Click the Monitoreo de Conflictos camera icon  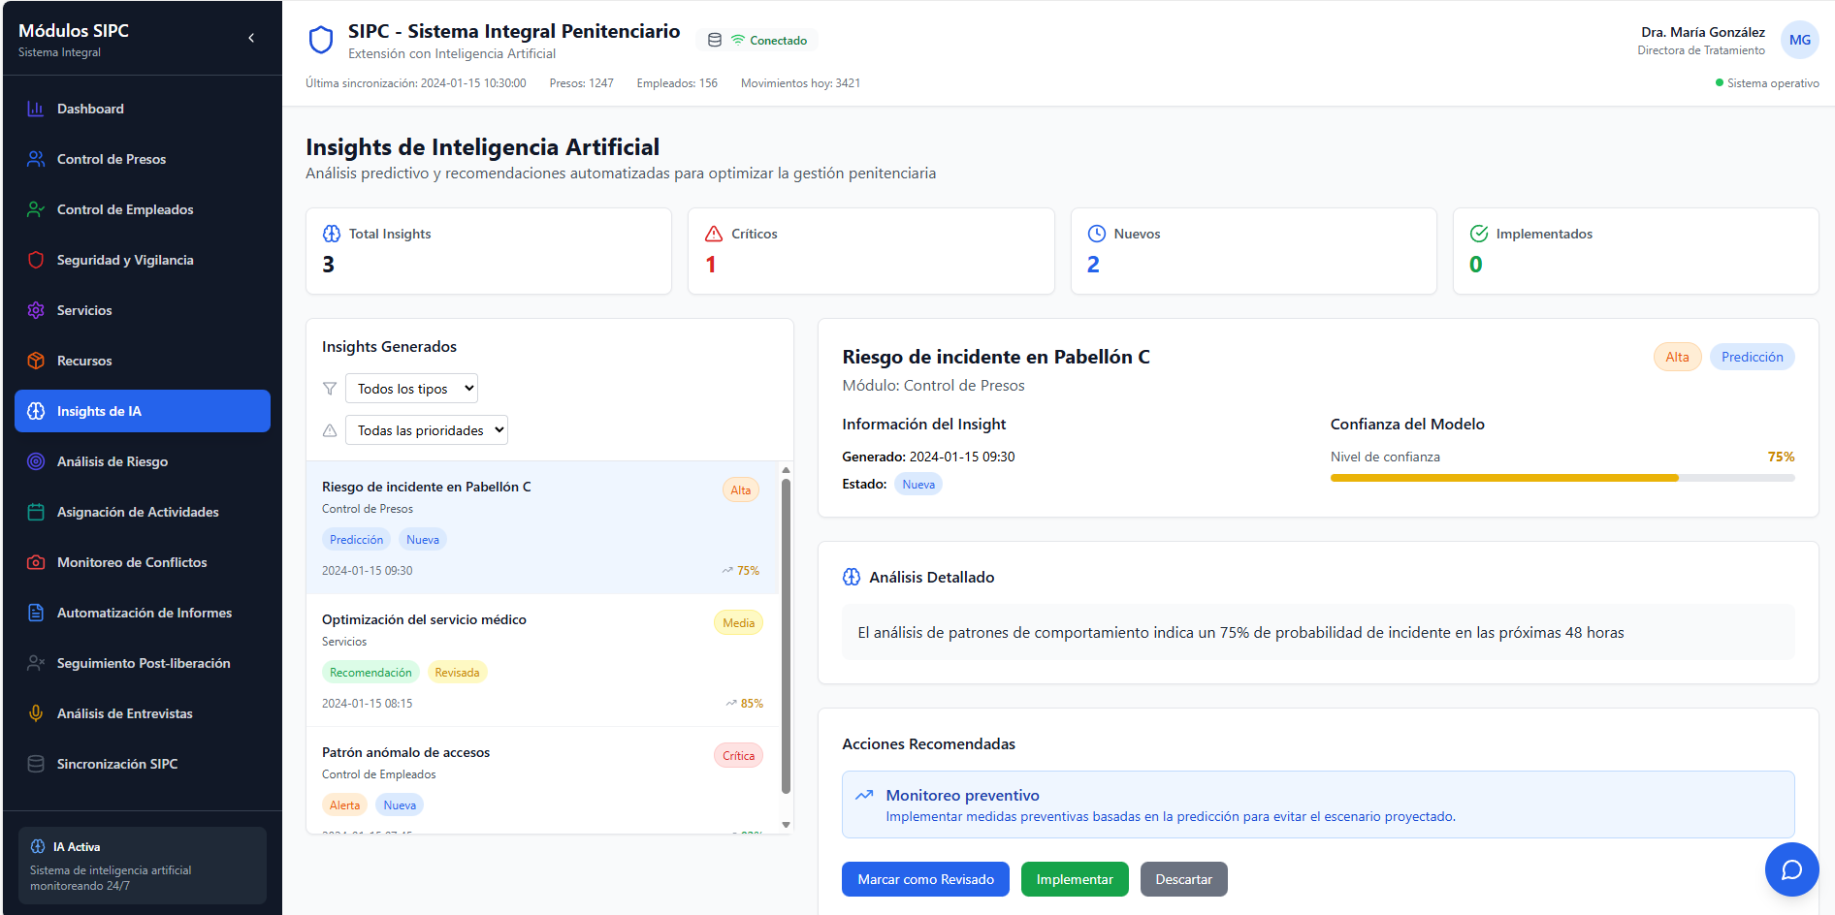pyautogui.click(x=35, y=562)
